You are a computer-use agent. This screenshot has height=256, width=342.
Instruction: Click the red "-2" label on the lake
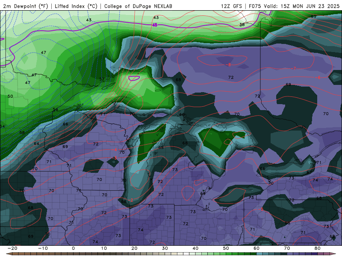point(130,200)
